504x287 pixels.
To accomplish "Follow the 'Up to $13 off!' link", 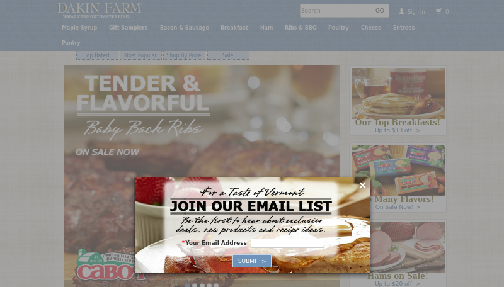I will click(x=398, y=130).
